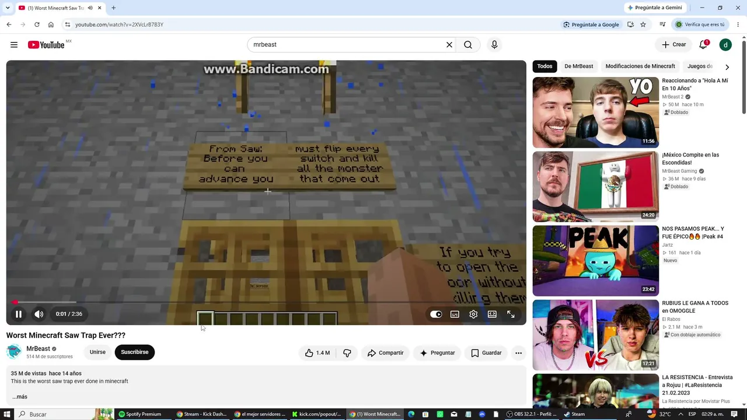This screenshot has width=747, height=420.
Task: Toggle the autoplay switch in player
Action: pyautogui.click(x=436, y=314)
